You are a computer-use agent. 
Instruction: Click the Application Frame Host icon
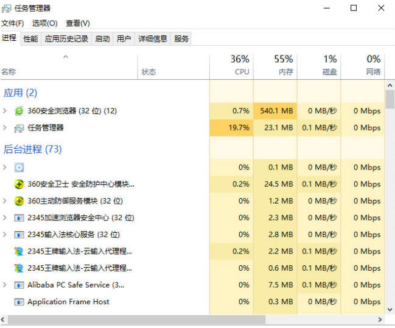pyautogui.click(x=19, y=302)
